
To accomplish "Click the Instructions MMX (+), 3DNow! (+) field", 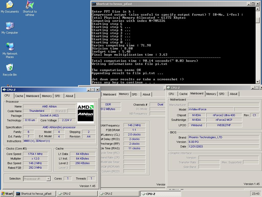I will pyautogui.click(x=59, y=141).
